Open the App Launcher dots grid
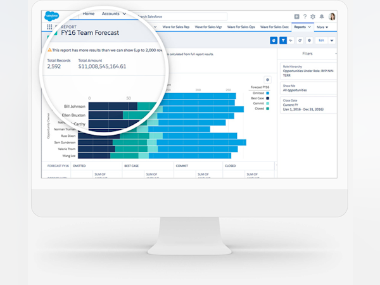Image resolution: width=380 pixels, height=285 pixels. click(x=49, y=27)
